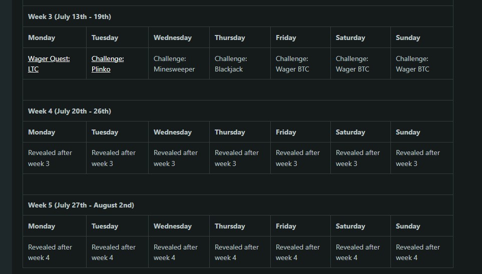The height and width of the screenshot is (274, 482).
Task: Select Saturday's 'Revealed after week 4' cell
Action: (x=360, y=252)
